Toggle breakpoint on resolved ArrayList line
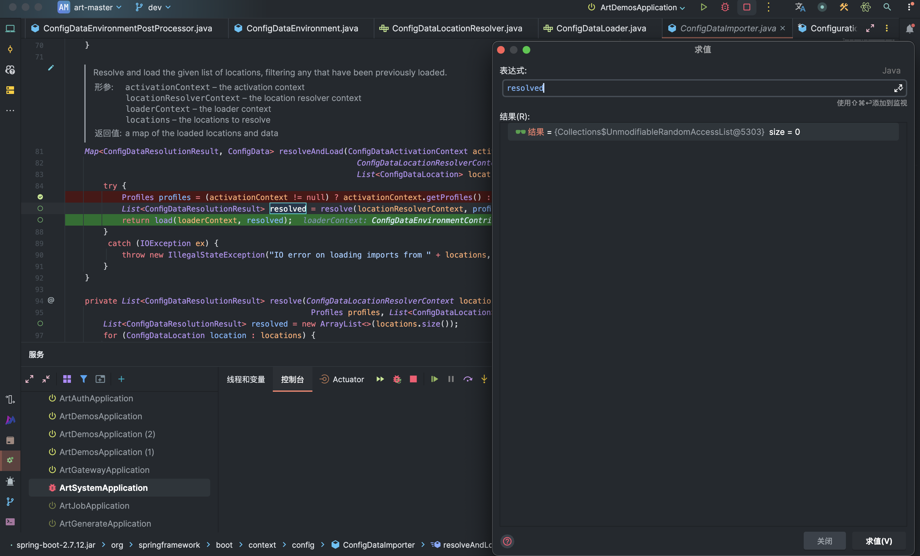The image size is (920, 556). tap(40, 323)
